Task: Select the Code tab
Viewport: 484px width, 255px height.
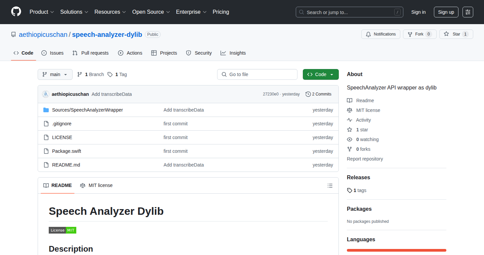Action: point(24,53)
